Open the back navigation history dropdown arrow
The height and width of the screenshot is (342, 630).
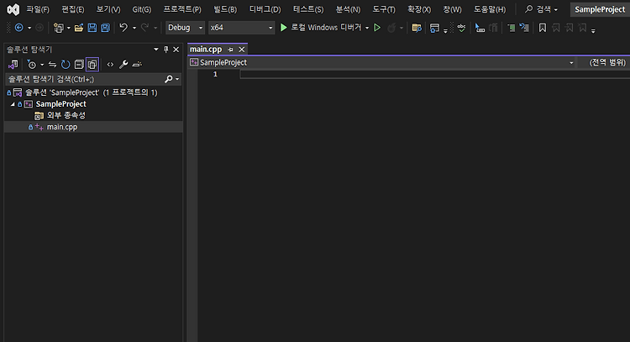tap(29, 28)
